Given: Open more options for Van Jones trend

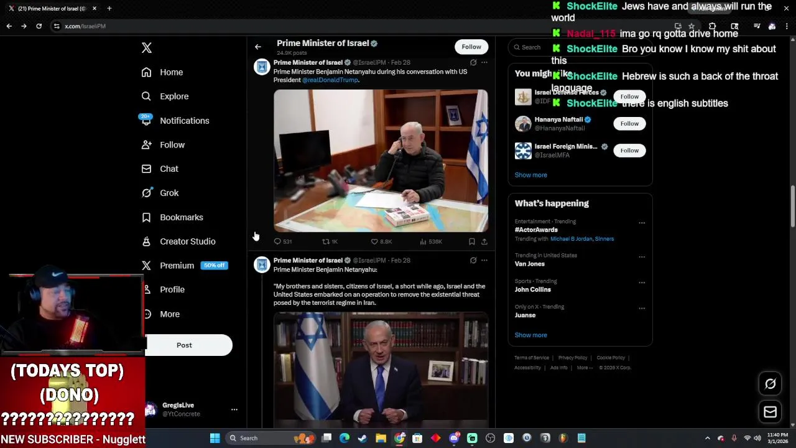Looking at the screenshot, I should click(x=642, y=257).
